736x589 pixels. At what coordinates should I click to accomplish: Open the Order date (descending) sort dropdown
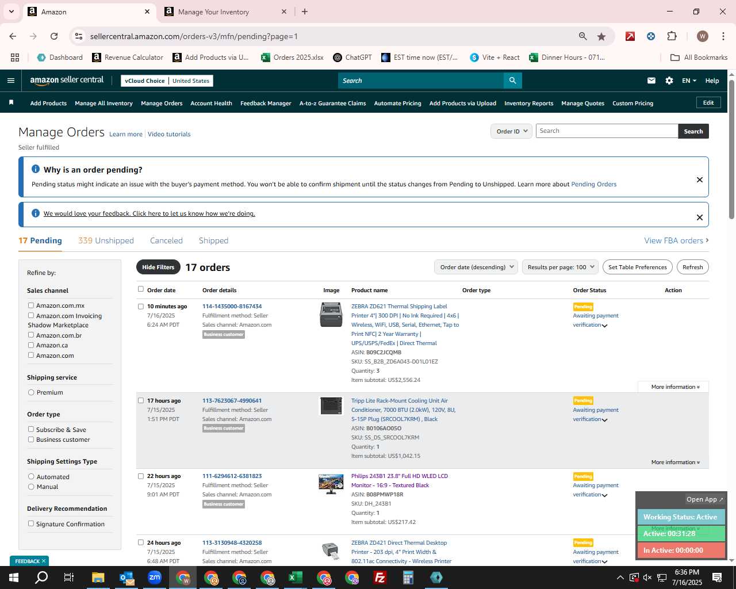click(476, 267)
